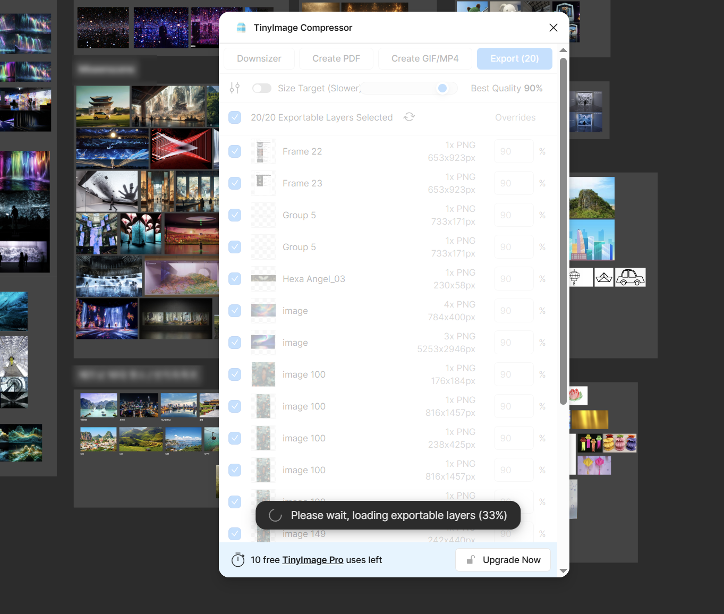Click the colorful city skyline illustration on canvas
Screen dimensions: 724x614
[x=592, y=239]
